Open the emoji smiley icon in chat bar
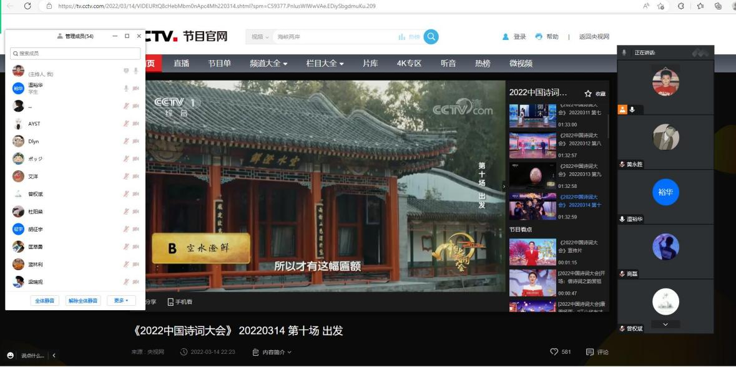This screenshot has height=367, width=736. coord(11,355)
